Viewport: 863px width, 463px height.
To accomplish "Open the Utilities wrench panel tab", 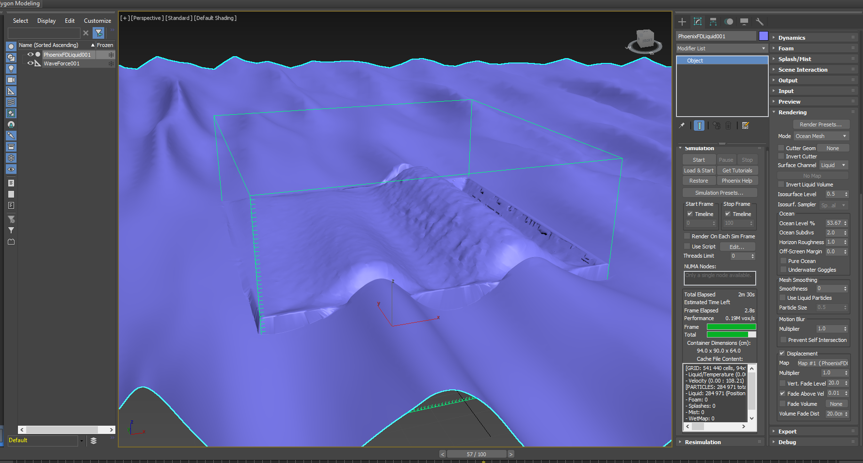I will [x=760, y=22].
